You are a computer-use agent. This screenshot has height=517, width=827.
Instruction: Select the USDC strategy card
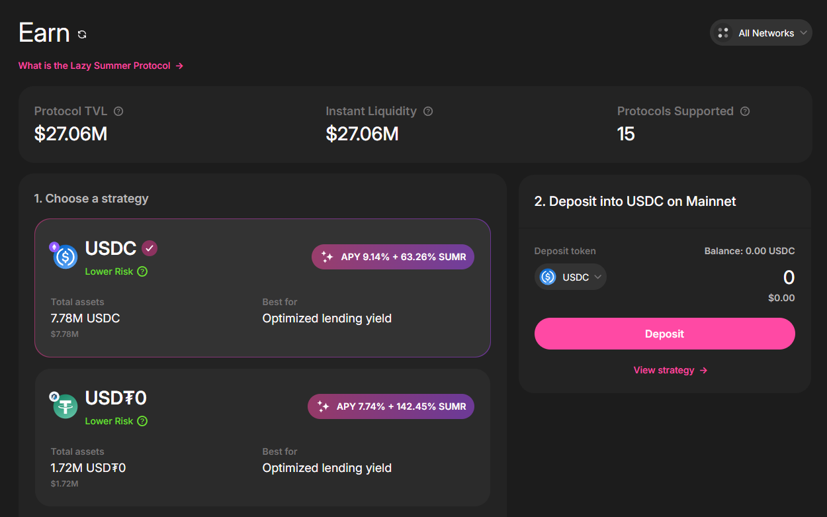point(263,288)
